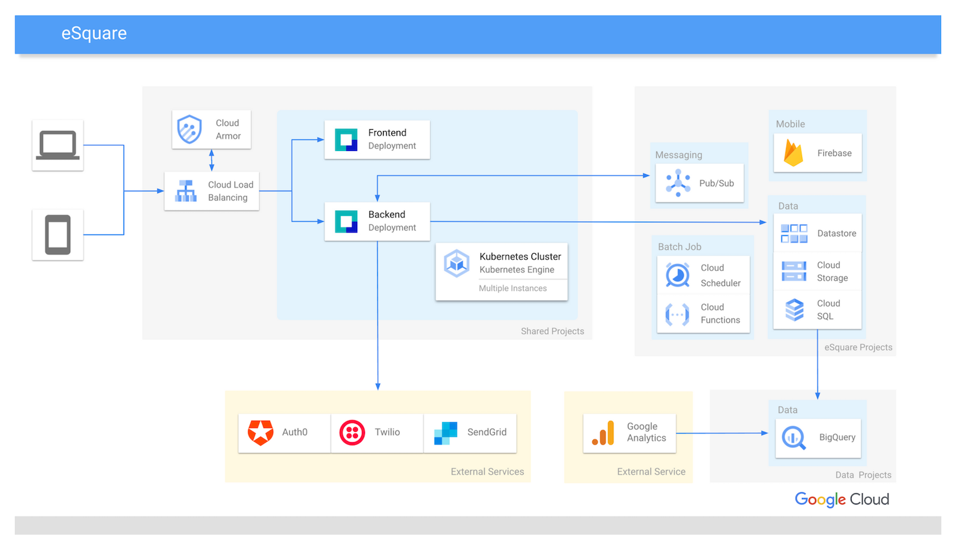This screenshot has height=550, width=964.
Task: Select the BigQuery magnifier icon
Action: [794, 438]
